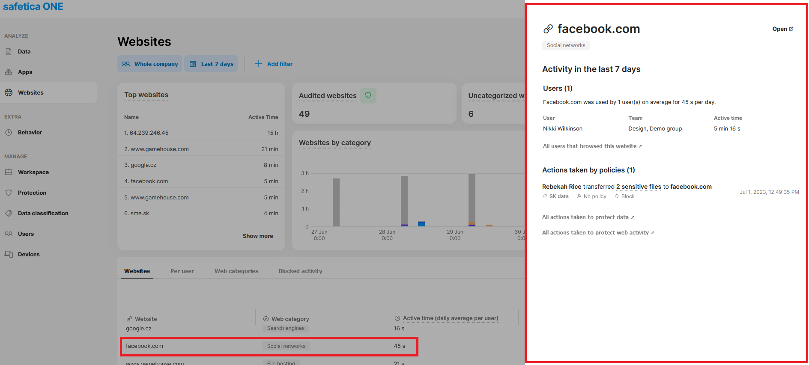This screenshot has height=365, width=809.
Task: Select the Workspace icon in Manage section
Action: tap(9, 172)
